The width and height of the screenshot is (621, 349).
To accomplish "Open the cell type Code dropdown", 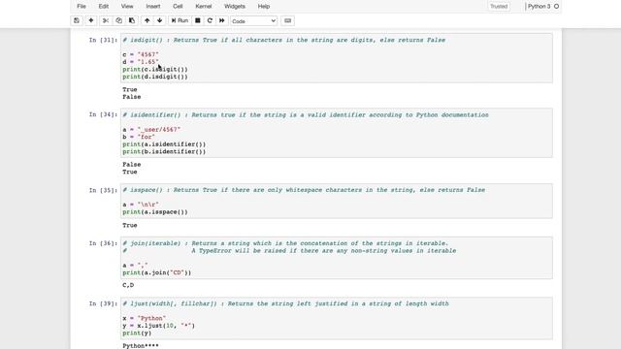I will (253, 21).
